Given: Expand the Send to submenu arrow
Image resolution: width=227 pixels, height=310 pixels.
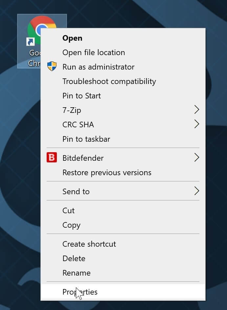Looking at the screenshot, I should click(196, 191).
